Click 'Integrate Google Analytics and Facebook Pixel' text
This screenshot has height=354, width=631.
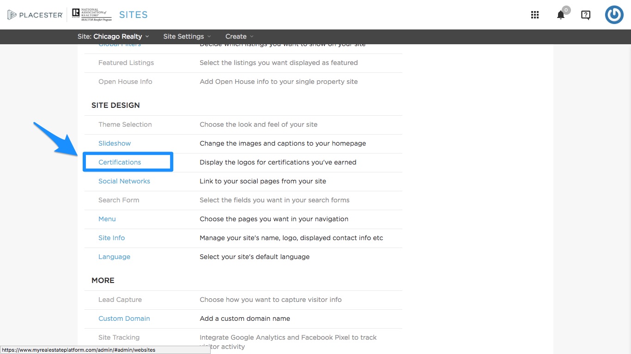click(288, 342)
